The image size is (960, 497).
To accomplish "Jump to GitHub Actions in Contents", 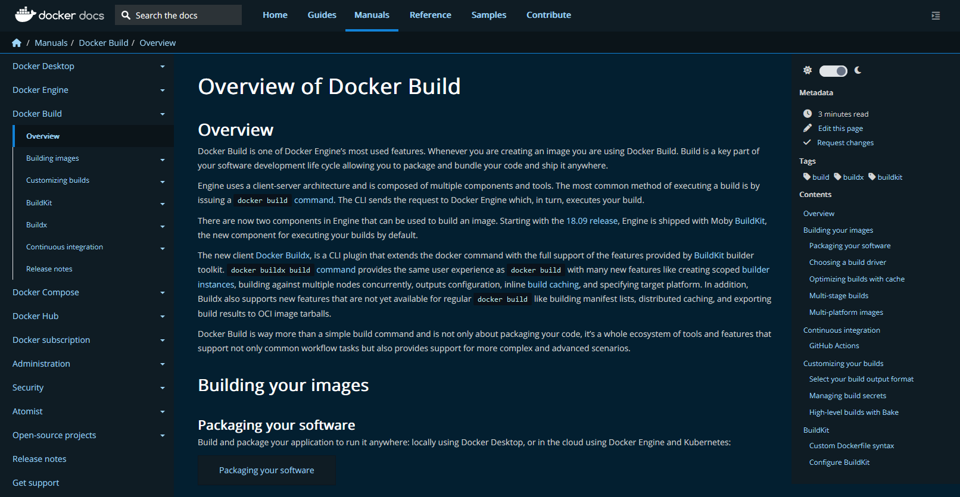I will pos(834,345).
